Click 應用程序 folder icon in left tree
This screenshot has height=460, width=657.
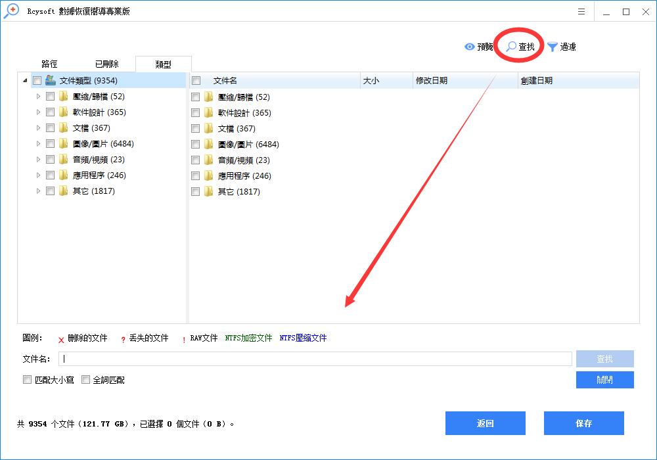pyautogui.click(x=64, y=175)
